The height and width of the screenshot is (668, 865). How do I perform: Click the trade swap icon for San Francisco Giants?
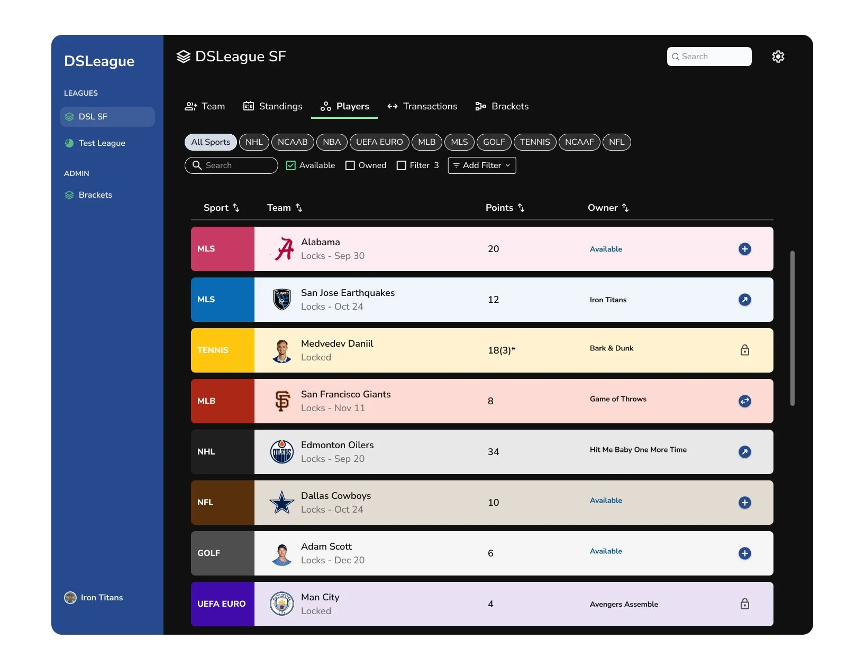tap(744, 401)
